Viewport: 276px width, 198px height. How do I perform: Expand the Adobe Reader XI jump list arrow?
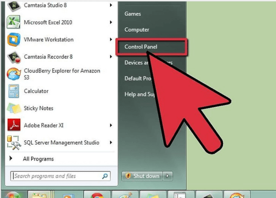pos(111,126)
